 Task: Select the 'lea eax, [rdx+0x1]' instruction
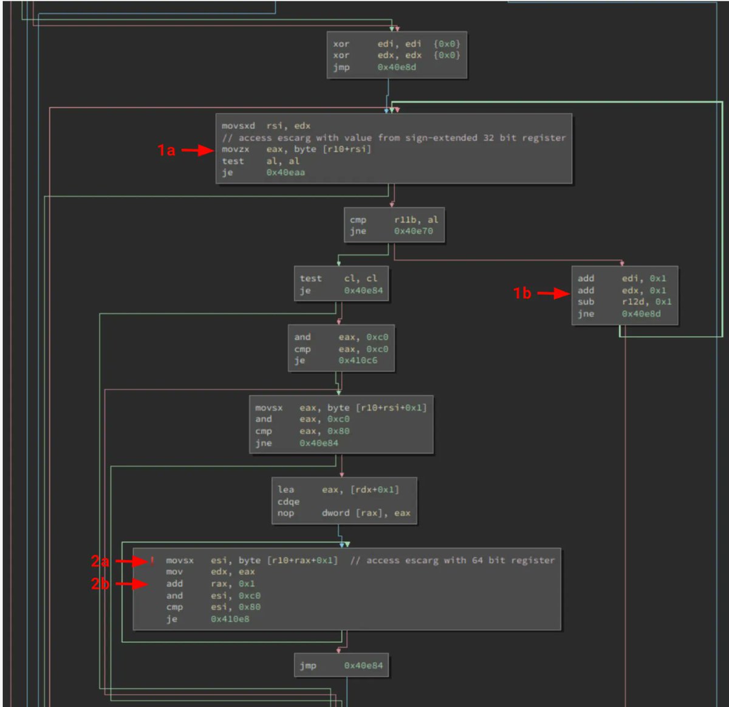pos(338,490)
